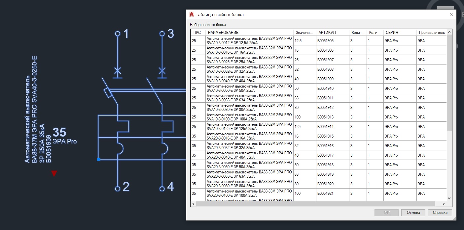Click the Справка button
The width and height of the screenshot is (464, 230).
coord(440,213)
